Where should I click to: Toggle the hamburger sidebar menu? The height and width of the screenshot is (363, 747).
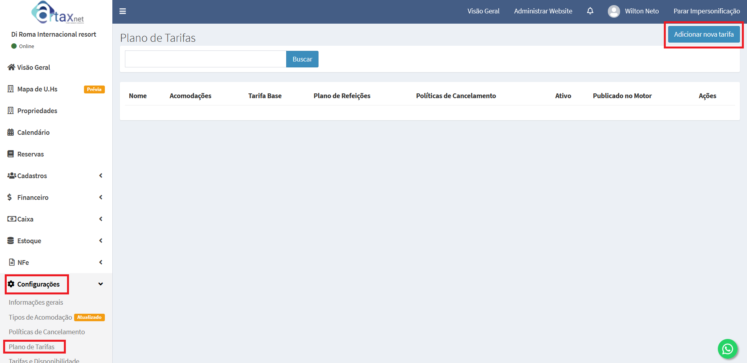coord(123,11)
